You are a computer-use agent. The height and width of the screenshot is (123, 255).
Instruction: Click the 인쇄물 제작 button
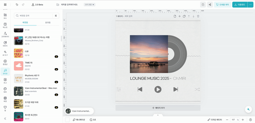222,5
